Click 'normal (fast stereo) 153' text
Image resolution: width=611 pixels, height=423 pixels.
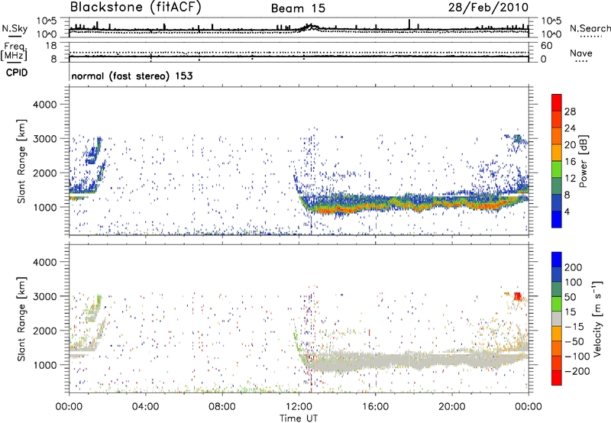click(132, 76)
